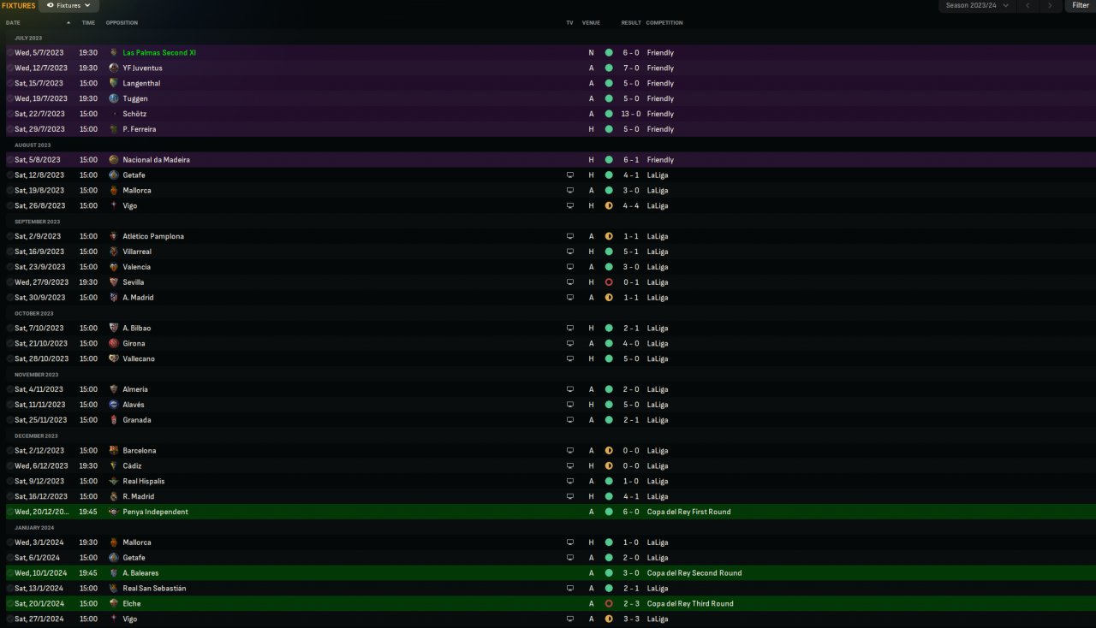Sort by the Result column header
Viewport: 1096px width, 628px height.
tap(631, 22)
